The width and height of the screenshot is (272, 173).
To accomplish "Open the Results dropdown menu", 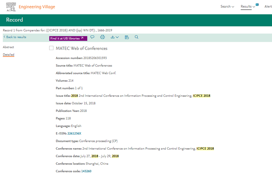I will tap(248, 7).
